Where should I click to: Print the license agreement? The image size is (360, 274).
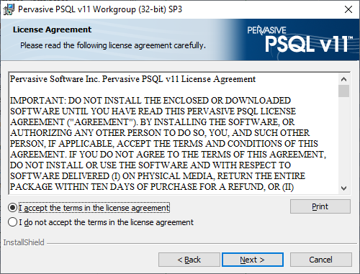tap(320, 206)
